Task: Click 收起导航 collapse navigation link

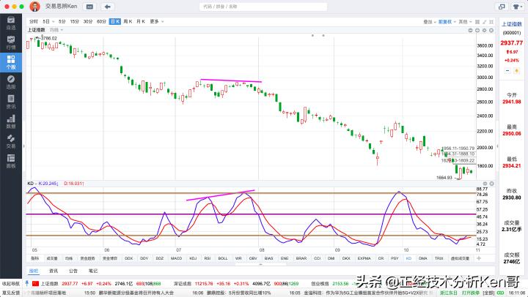Action: click(x=11, y=284)
